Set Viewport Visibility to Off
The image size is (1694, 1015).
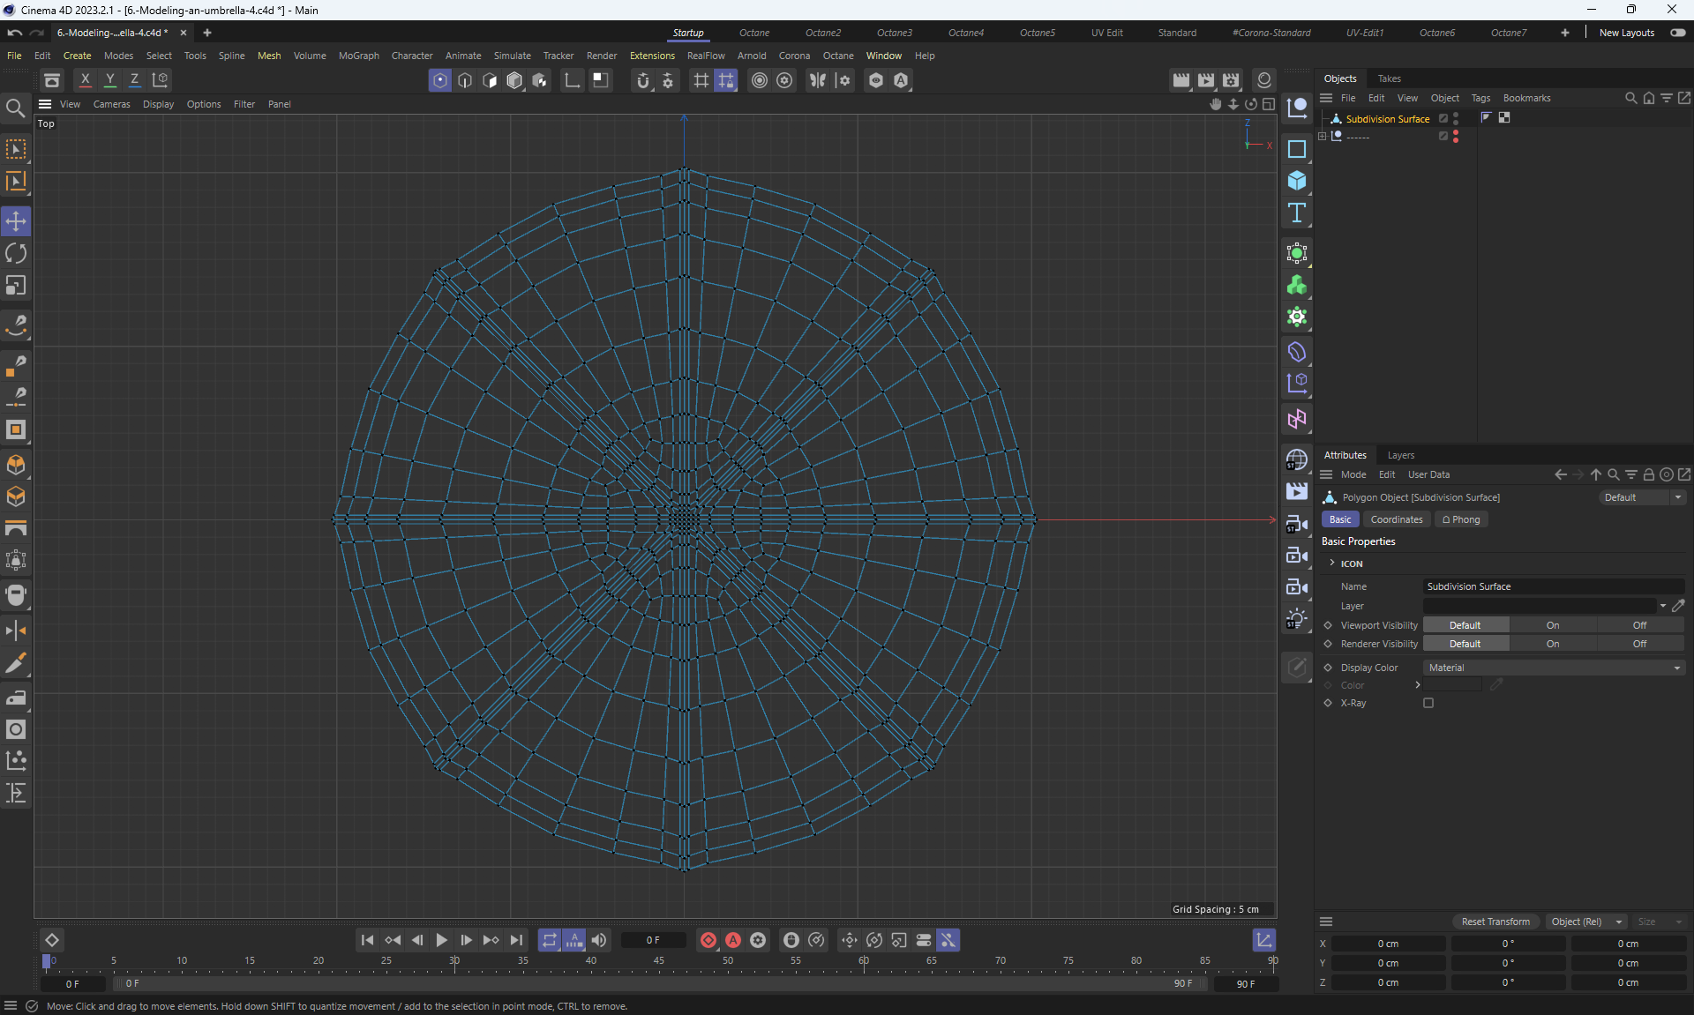1638,625
